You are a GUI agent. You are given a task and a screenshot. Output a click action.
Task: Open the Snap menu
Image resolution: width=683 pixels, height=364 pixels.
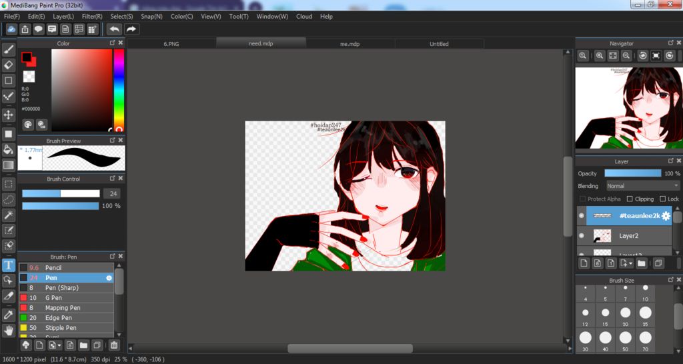(x=151, y=16)
